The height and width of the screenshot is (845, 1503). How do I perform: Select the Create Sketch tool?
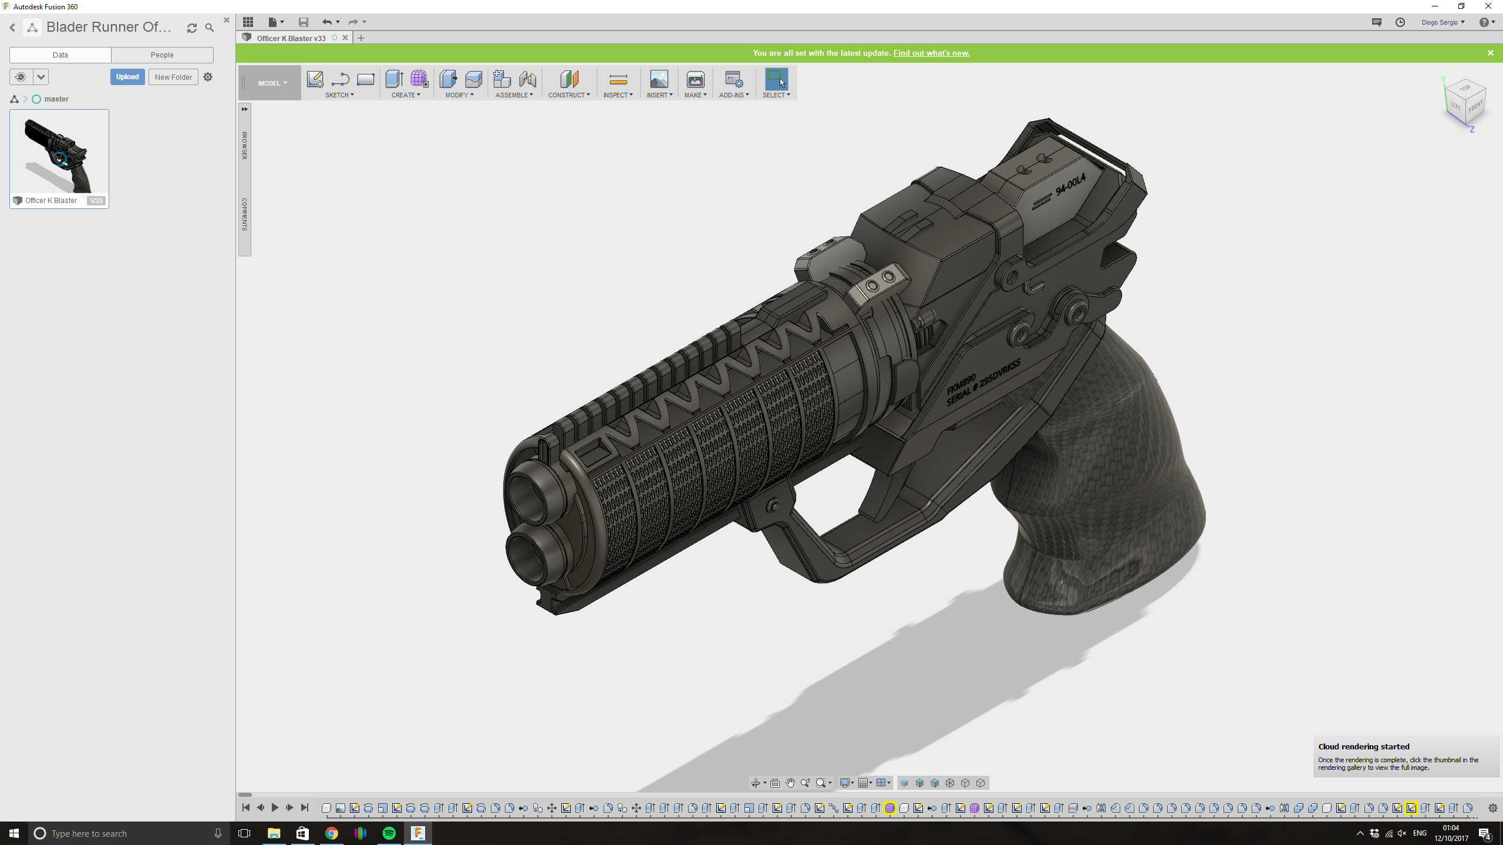315,79
